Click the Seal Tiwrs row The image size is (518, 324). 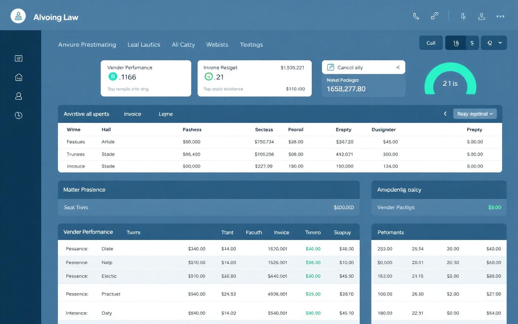tap(209, 207)
